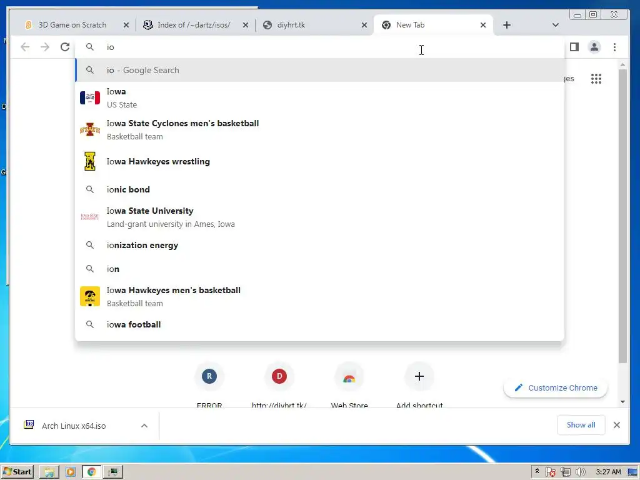Click the Iowa State University logo
This screenshot has width=640, height=480.
(90, 217)
